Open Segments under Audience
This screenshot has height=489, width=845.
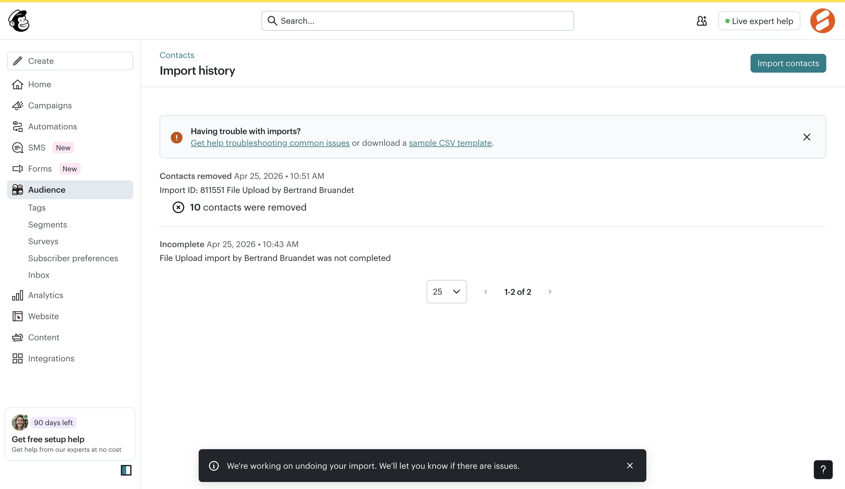pos(48,225)
